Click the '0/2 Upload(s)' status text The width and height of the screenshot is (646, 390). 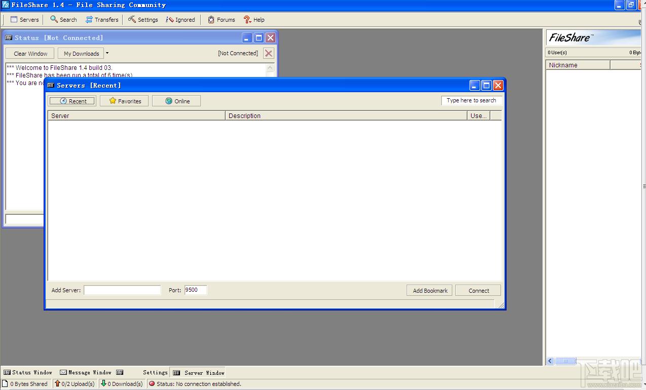click(78, 384)
